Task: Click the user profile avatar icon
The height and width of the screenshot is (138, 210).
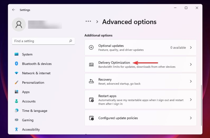Action: click(x=19, y=25)
